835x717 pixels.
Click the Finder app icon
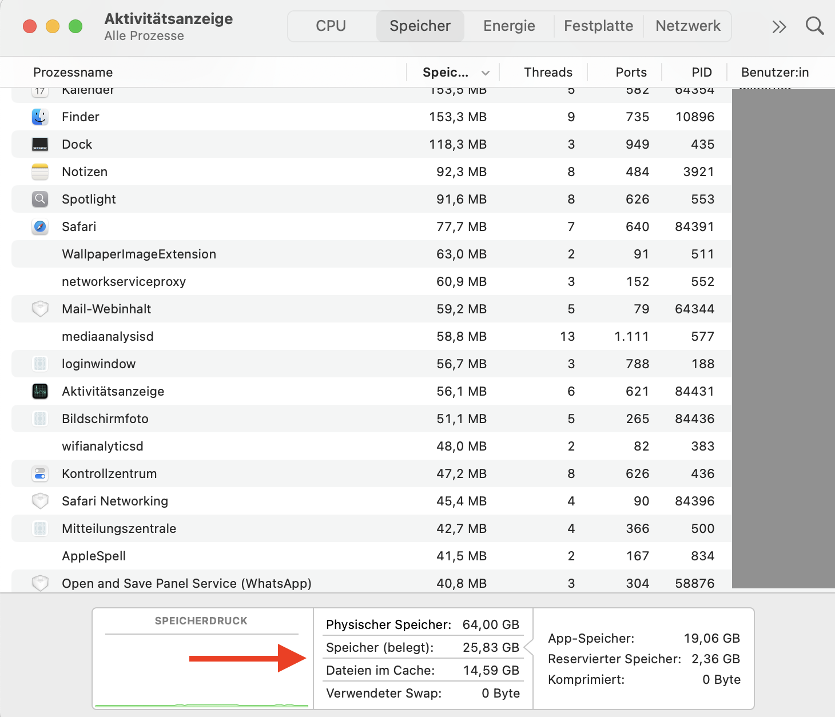coord(39,117)
